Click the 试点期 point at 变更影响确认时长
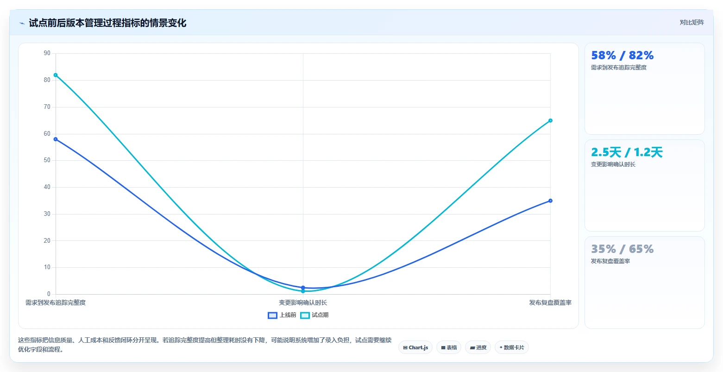 303,291
